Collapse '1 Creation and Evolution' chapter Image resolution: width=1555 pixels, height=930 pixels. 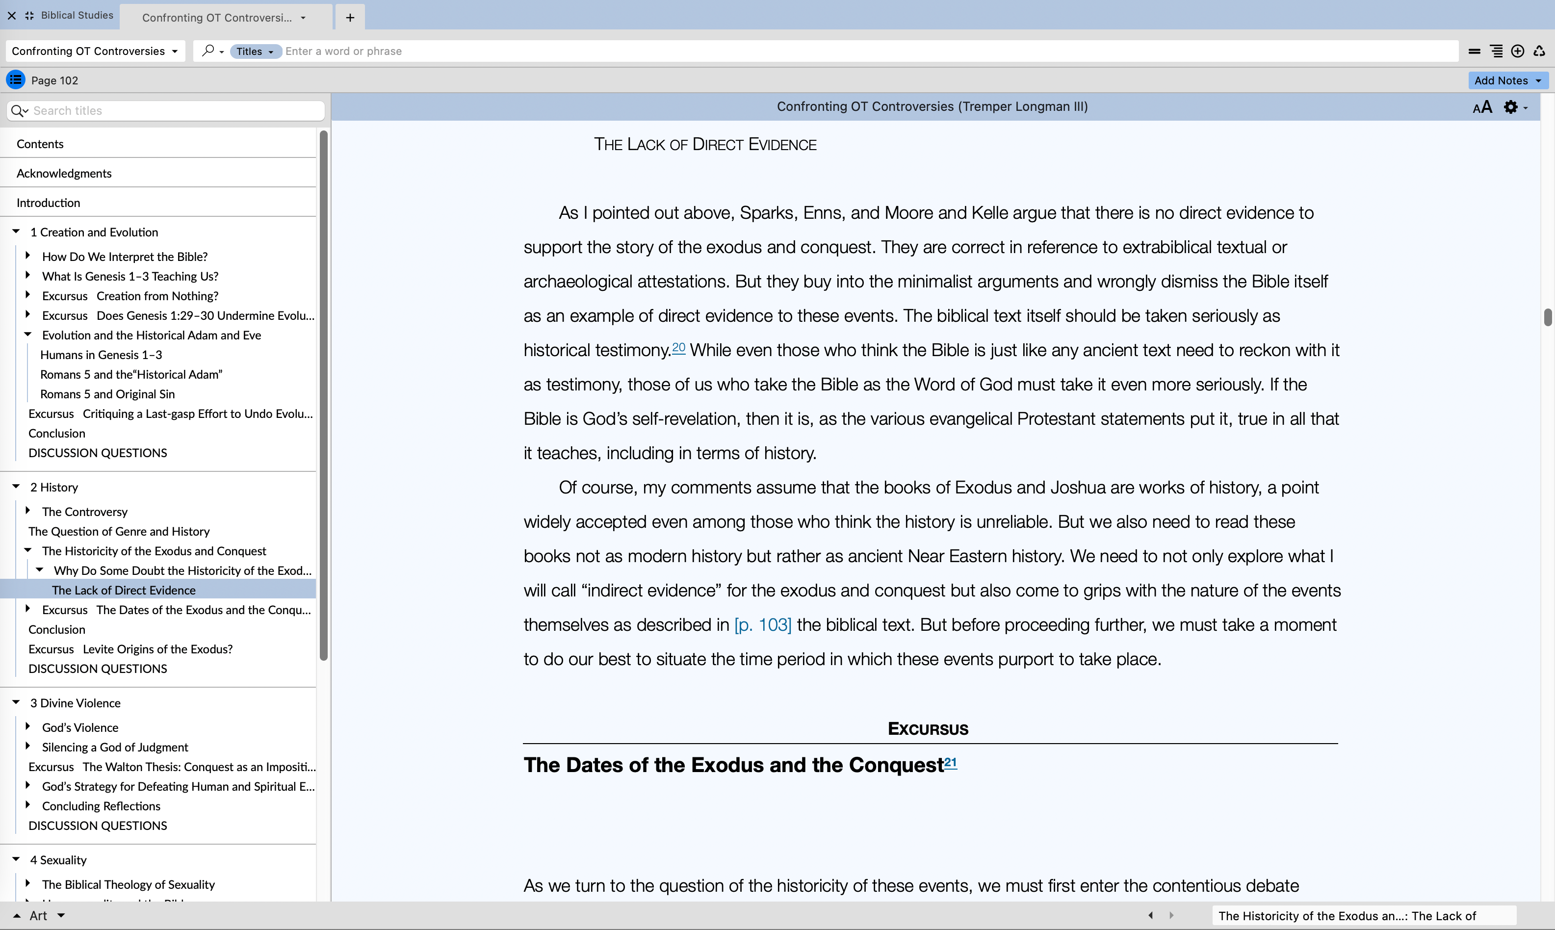pos(16,232)
